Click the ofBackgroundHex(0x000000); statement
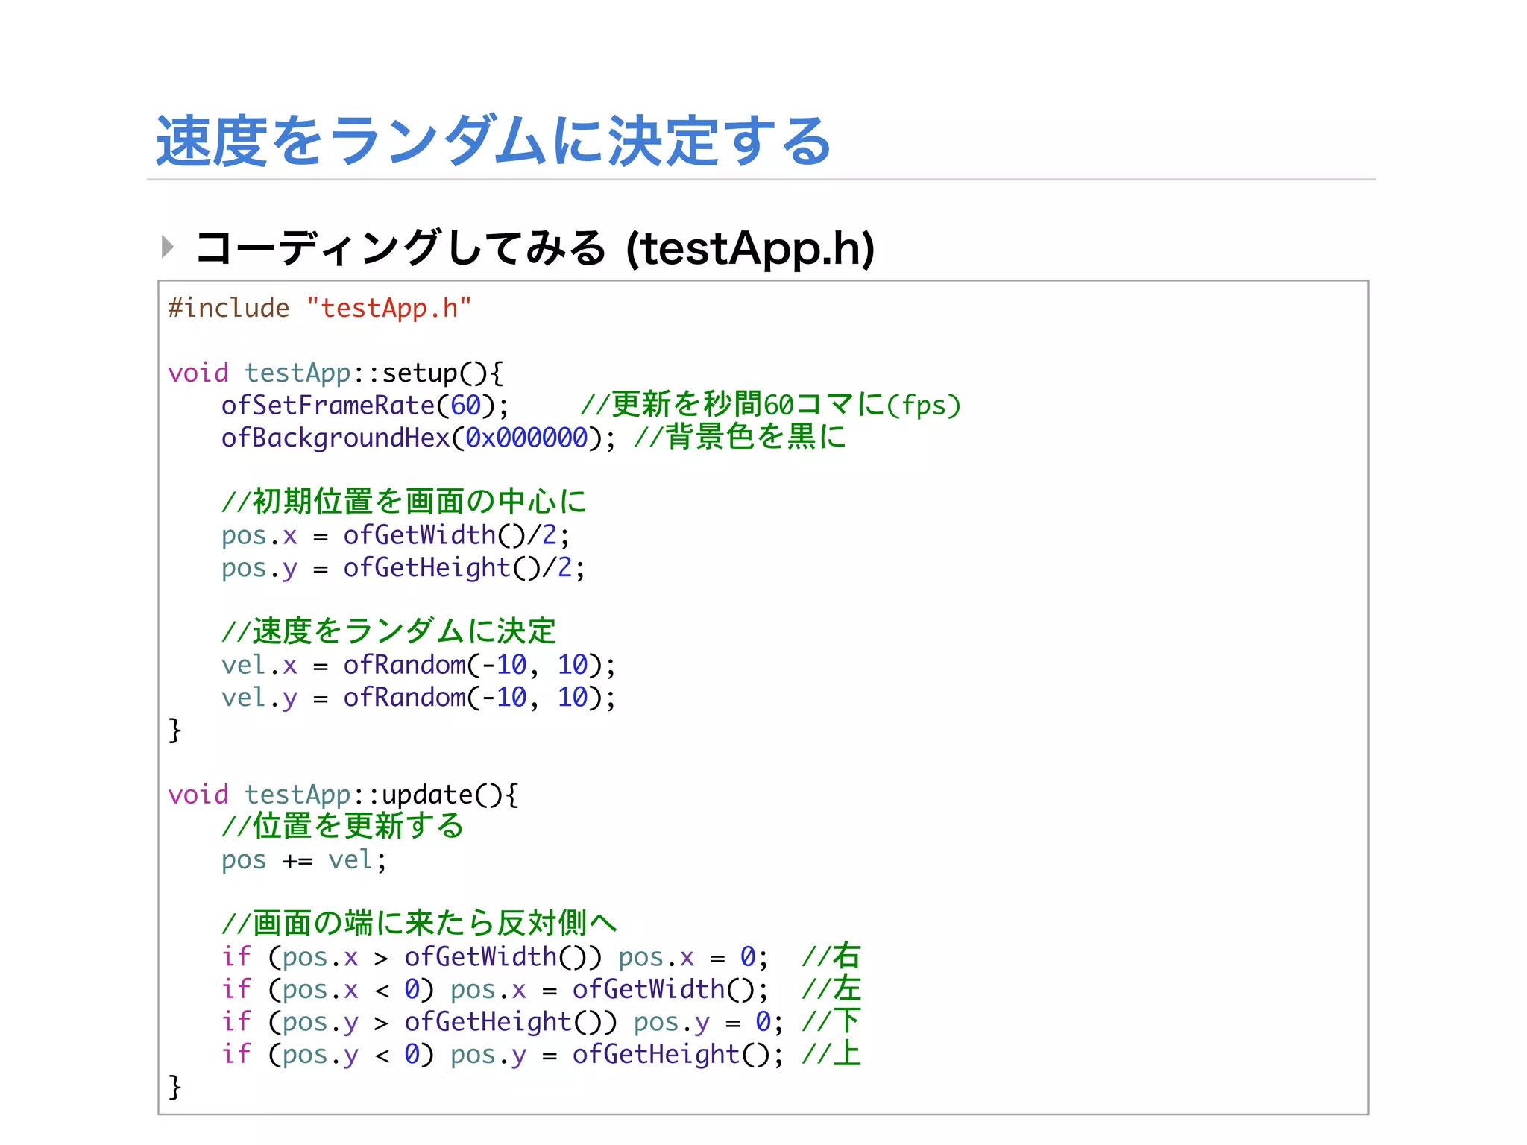This screenshot has width=1527, height=1145. tap(419, 438)
